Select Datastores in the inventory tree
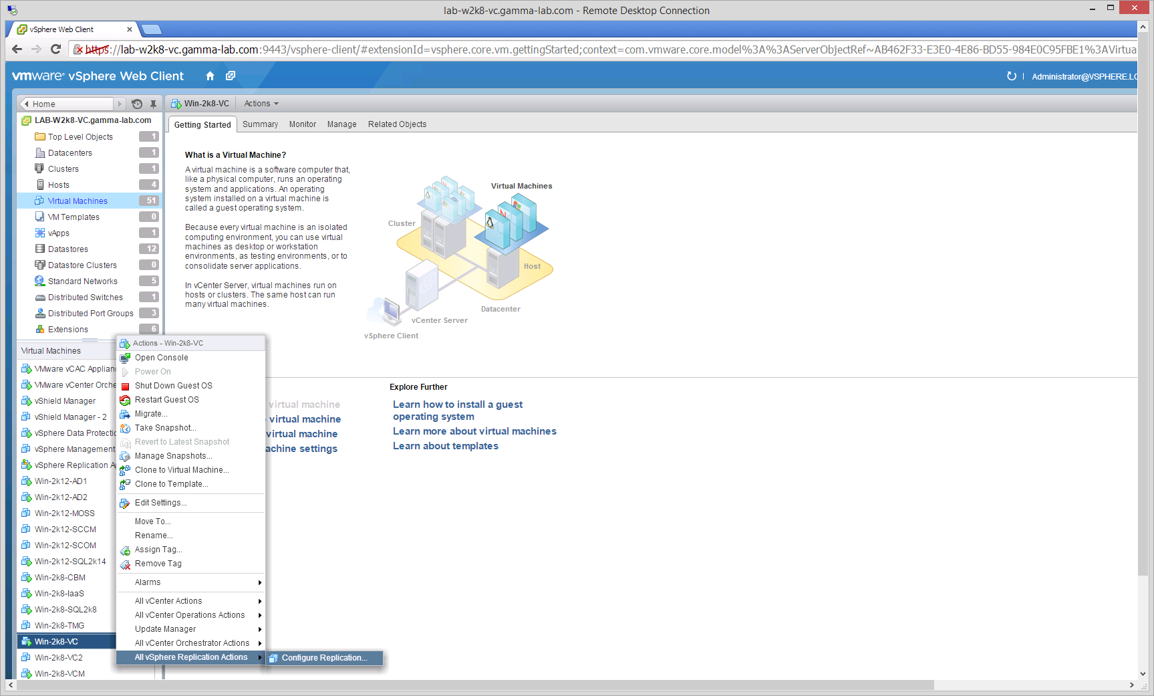 68,249
